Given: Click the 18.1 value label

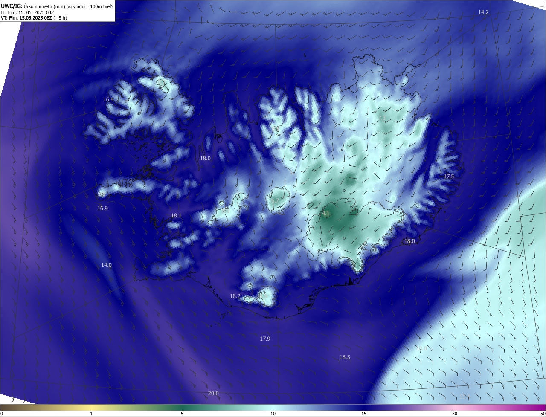Looking at the screenshot, I should tap(176, 216).
